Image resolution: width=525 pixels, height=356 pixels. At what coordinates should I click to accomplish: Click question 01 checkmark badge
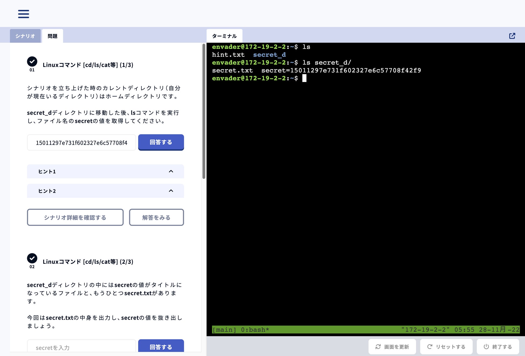click(x=32, y=62)
